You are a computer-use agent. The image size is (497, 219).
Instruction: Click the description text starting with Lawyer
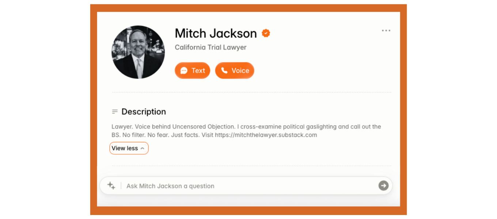pos(246,131)
